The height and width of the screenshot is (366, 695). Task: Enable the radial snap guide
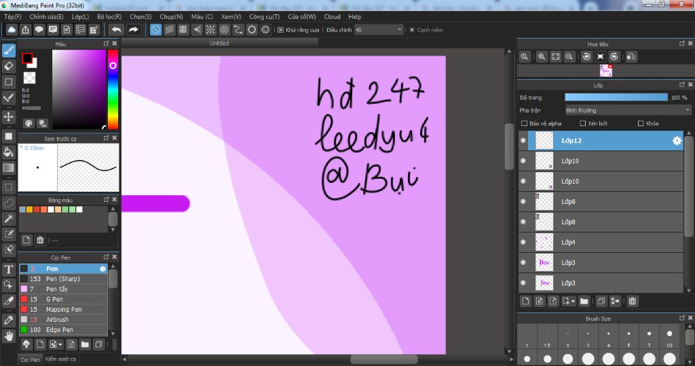tap(210, 30)
